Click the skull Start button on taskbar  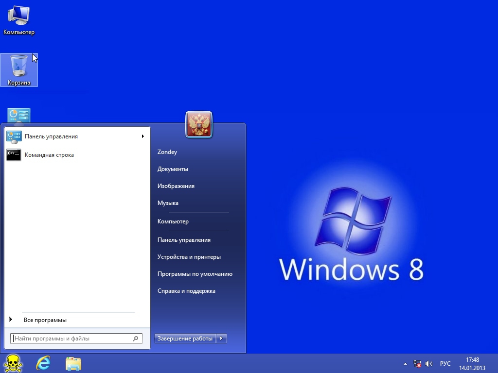pos(13,363)
